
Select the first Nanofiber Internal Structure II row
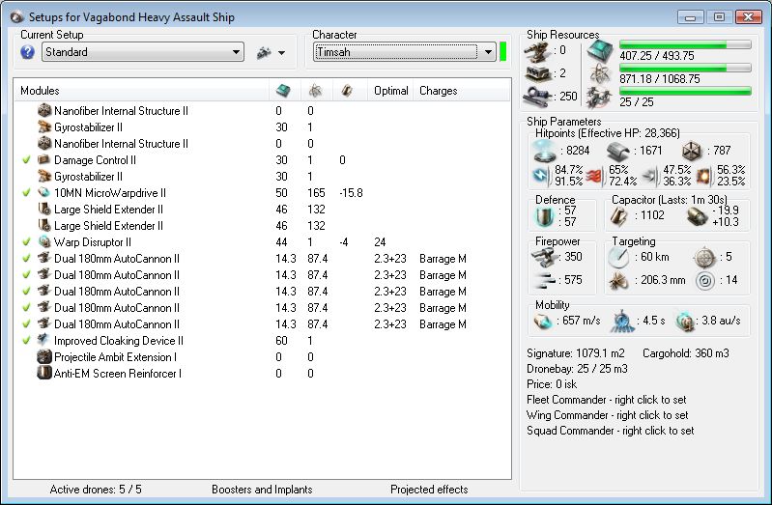pyautogui.click(x=262, y=111)
